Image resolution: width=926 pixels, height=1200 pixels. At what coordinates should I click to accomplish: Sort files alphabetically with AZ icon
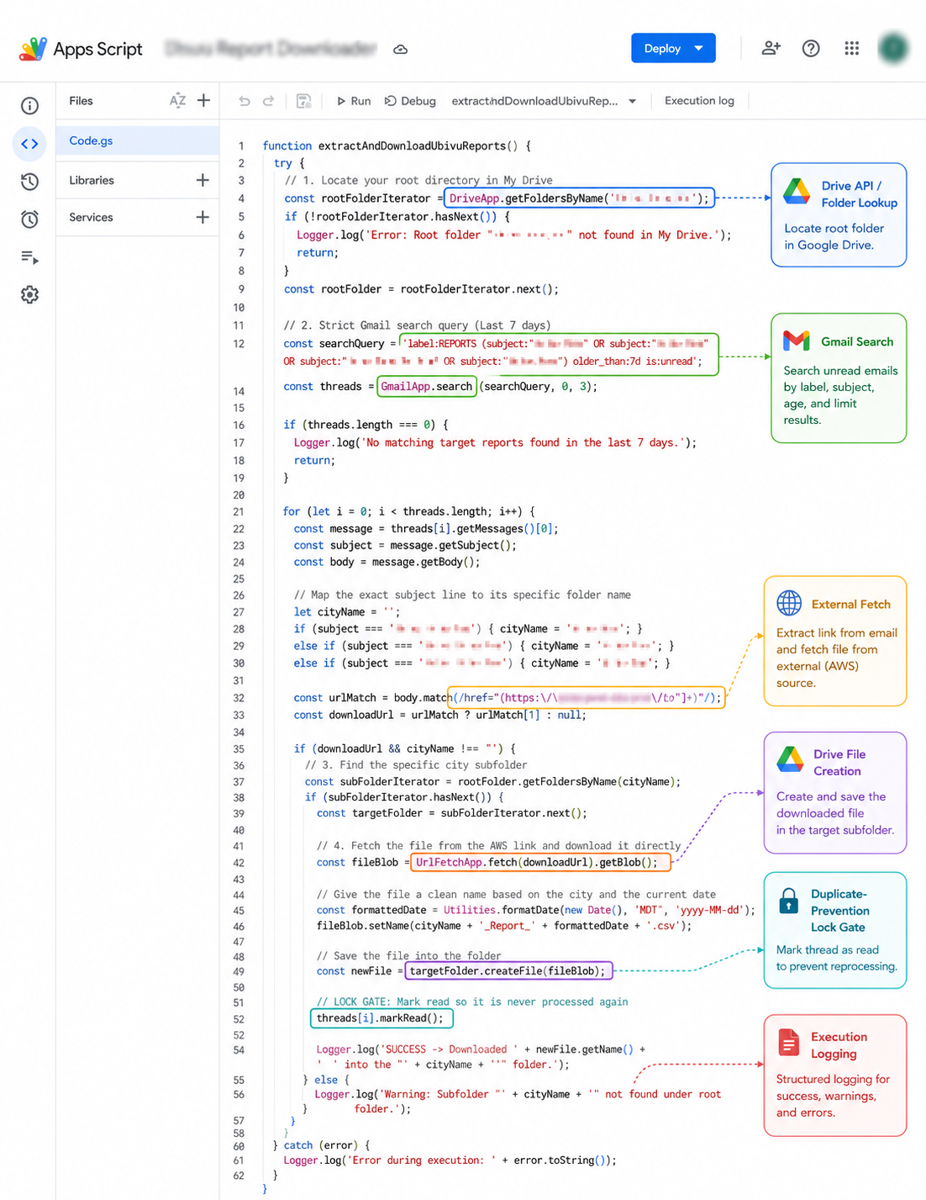point(177,101)
